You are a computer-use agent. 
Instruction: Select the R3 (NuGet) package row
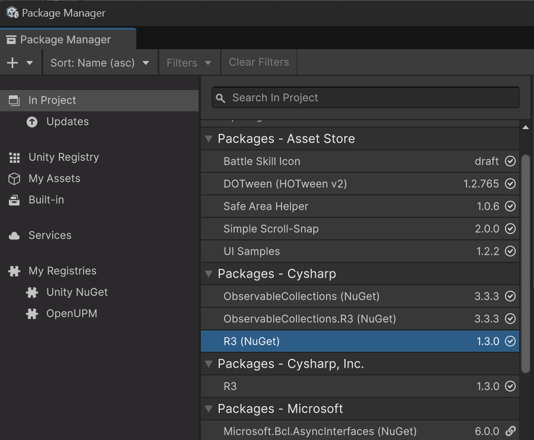360,341
